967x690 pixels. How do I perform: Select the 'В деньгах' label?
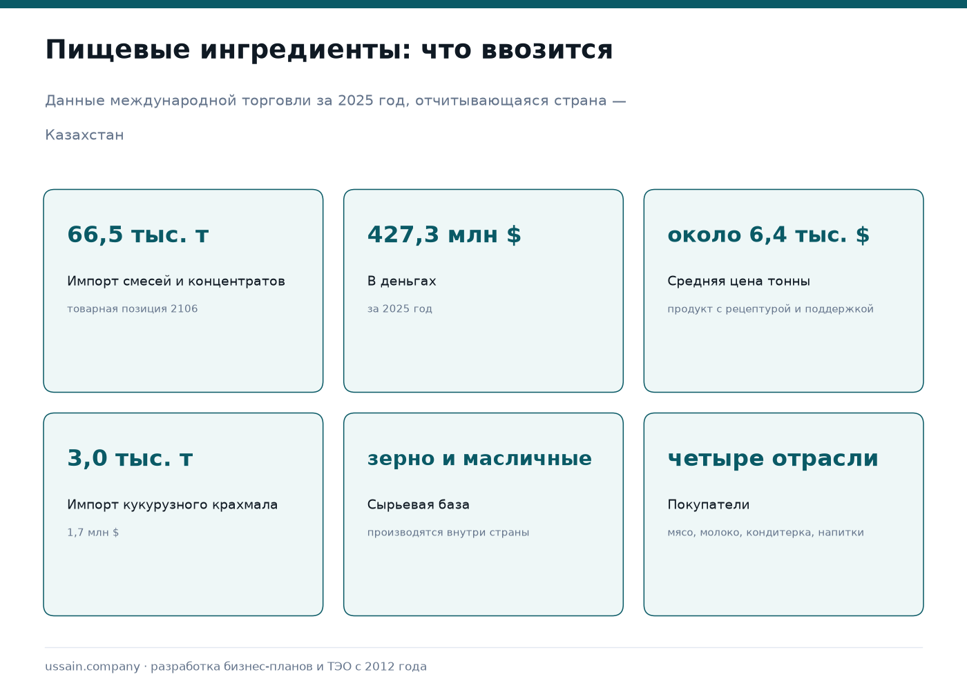pyautogui.click(x=402, y=281)
